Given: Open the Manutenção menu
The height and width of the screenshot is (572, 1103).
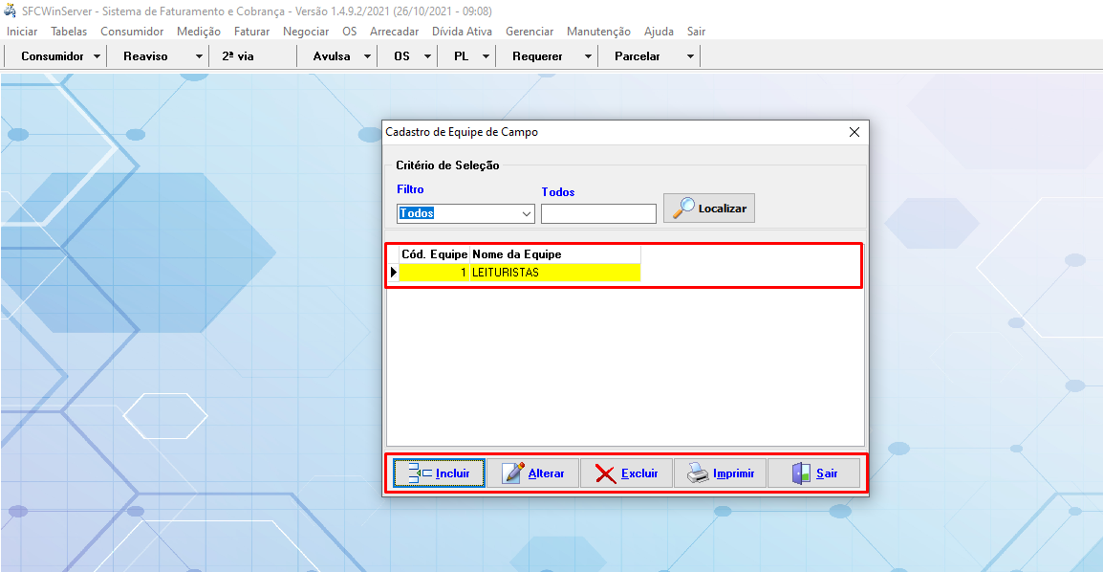Looking at the screenshot, I should point(598,32).
